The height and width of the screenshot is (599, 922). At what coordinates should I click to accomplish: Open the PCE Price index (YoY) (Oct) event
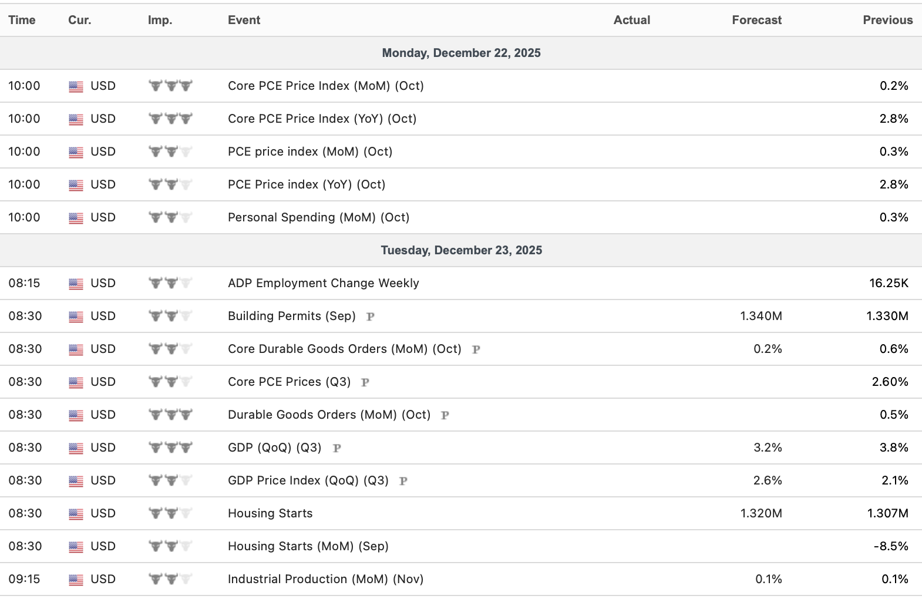pyautogui.click(x=307, y=184)
